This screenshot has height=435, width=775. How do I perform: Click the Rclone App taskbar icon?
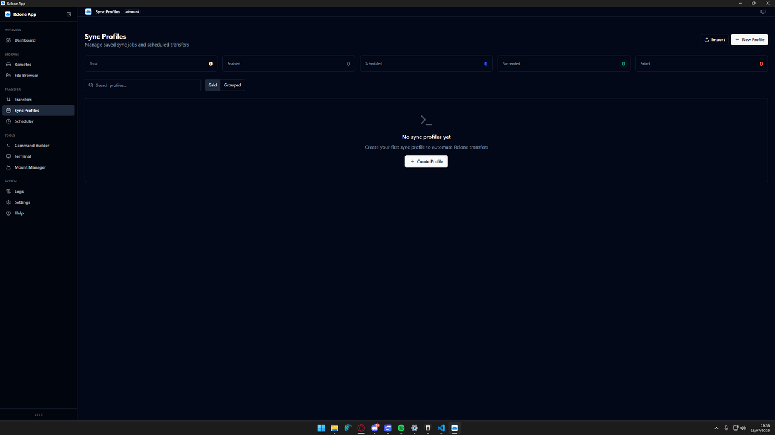click(x=455, y=428)
